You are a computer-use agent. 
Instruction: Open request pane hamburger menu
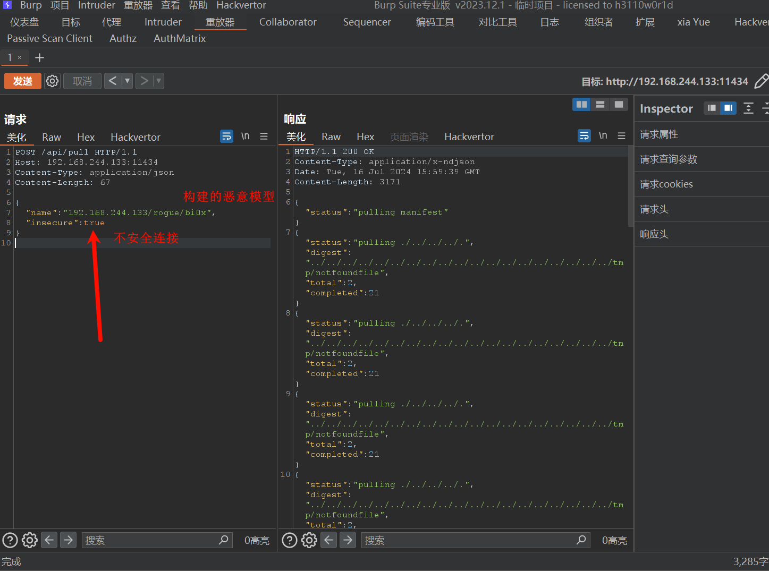[264, 137]
